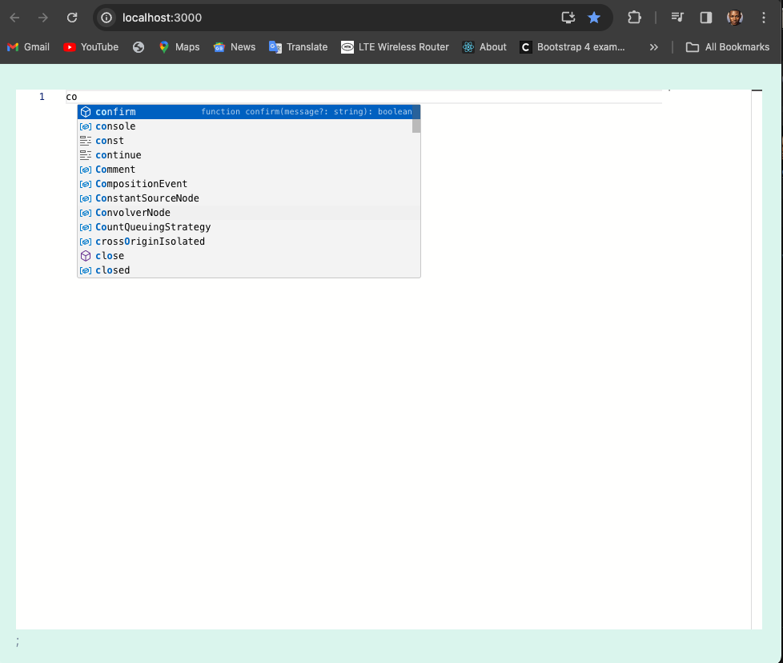Open the Gmail bookmark

29,47
